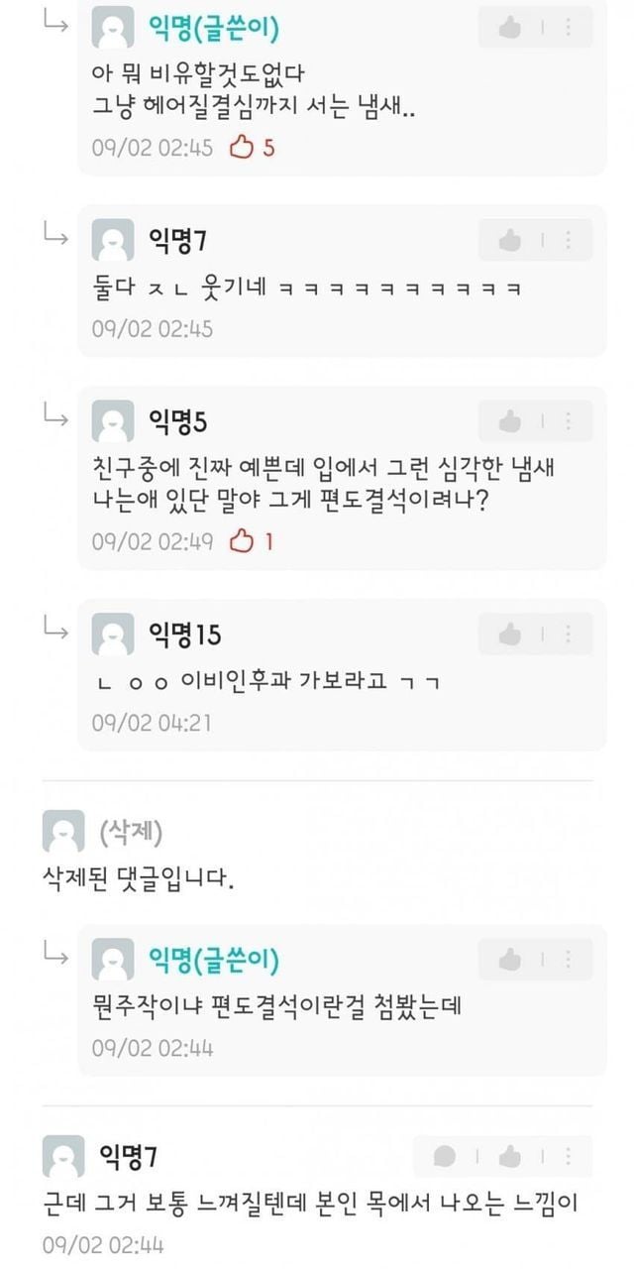Image resolution: width=634 pixels, height=1269 pixels.
Task: Tap 익명15's profile avatar
Action: 112,634
